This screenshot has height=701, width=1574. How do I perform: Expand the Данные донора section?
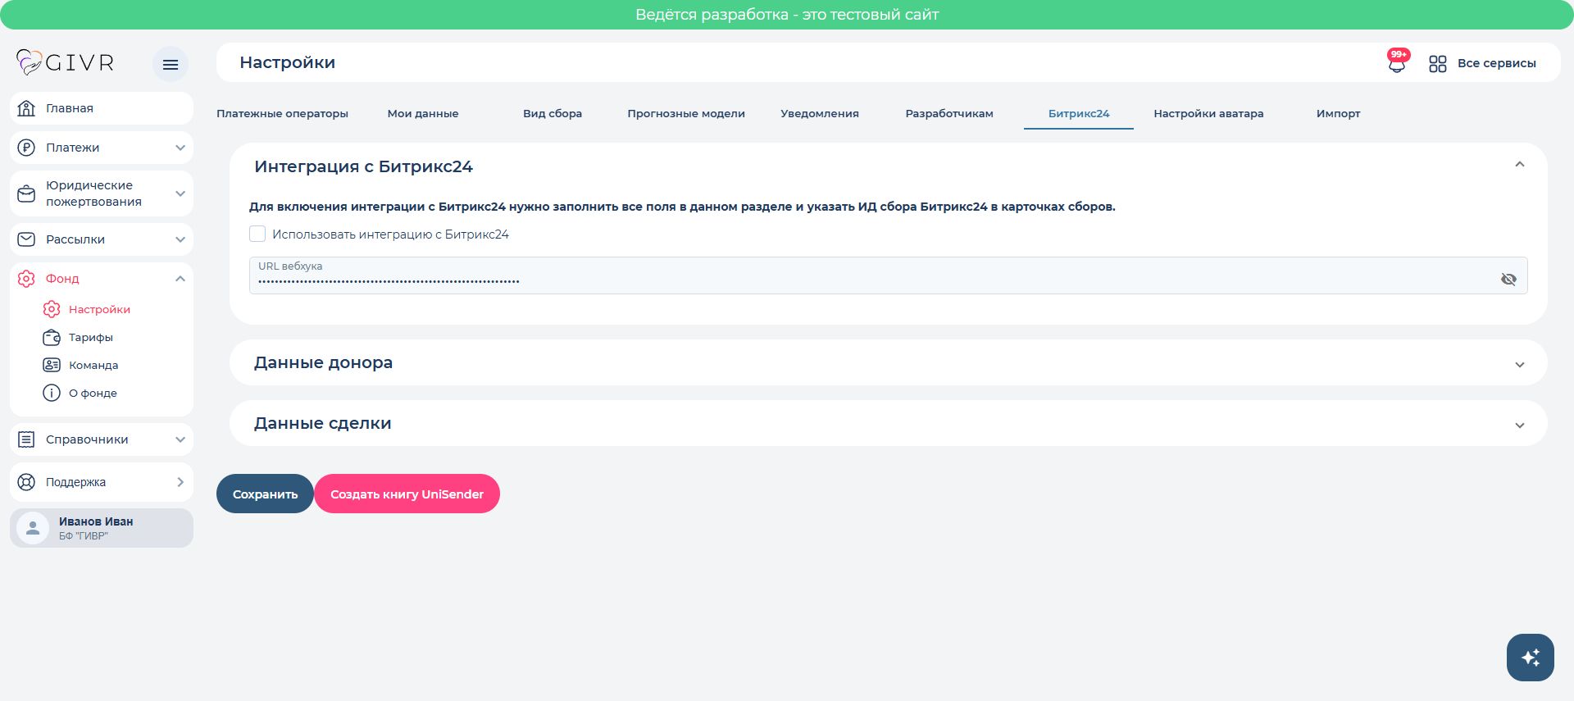[x=889, y=363]
